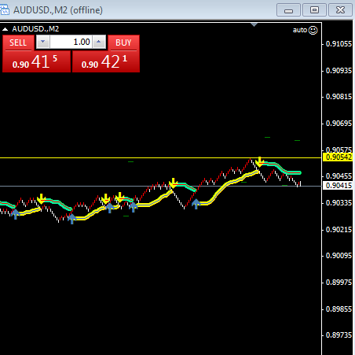This screenshot has width=355, height=355.
Task: Click the lot volume field showing 1.00
Action: pyautogui.click(x=71, y=42)
